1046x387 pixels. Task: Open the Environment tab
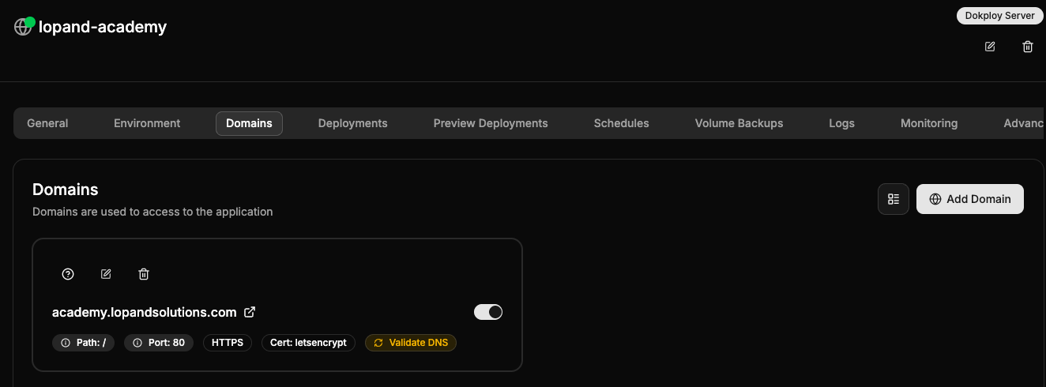pyautogui.click(x=147, y=123)
